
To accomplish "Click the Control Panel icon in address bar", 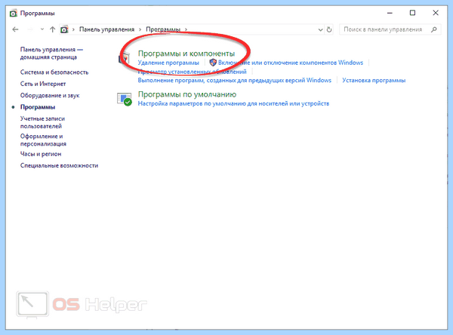I will pyautogui.click(x=64, y=29).
